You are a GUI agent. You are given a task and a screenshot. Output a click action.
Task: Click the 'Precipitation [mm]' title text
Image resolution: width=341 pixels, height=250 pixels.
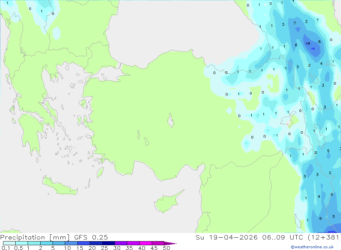35,237
